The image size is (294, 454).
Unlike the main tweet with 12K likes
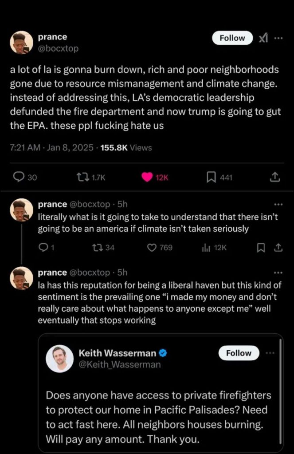coord(148,177)
